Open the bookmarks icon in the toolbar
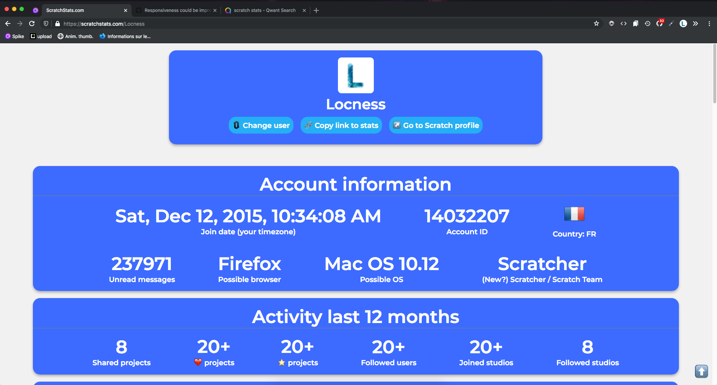This screenshot has height=385, width=717. (x=636, y=24)
